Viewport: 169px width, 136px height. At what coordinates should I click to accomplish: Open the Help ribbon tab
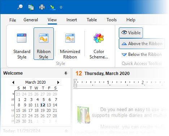click(x=131, y=20)
